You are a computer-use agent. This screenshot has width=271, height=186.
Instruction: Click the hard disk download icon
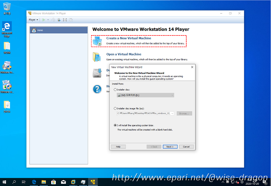[97, 73]
